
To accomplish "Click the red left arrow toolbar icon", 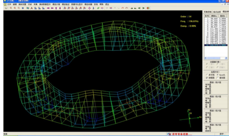I will click(52, 8).
